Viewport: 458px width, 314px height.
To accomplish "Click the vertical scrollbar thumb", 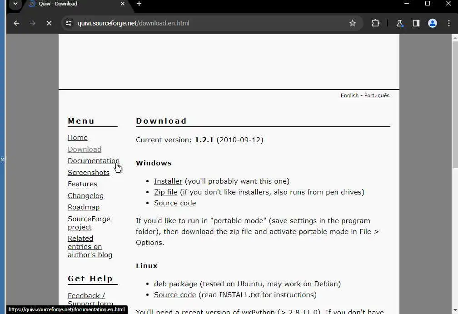I will 455,104.
